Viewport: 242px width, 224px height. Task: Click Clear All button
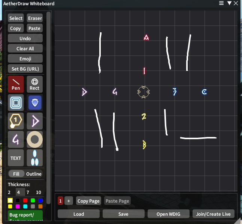pyautogui.click(x=25, y=48)
